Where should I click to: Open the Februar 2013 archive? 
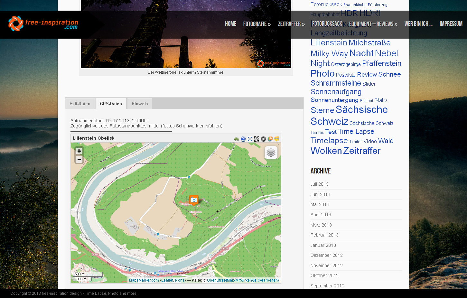(324, 235)
